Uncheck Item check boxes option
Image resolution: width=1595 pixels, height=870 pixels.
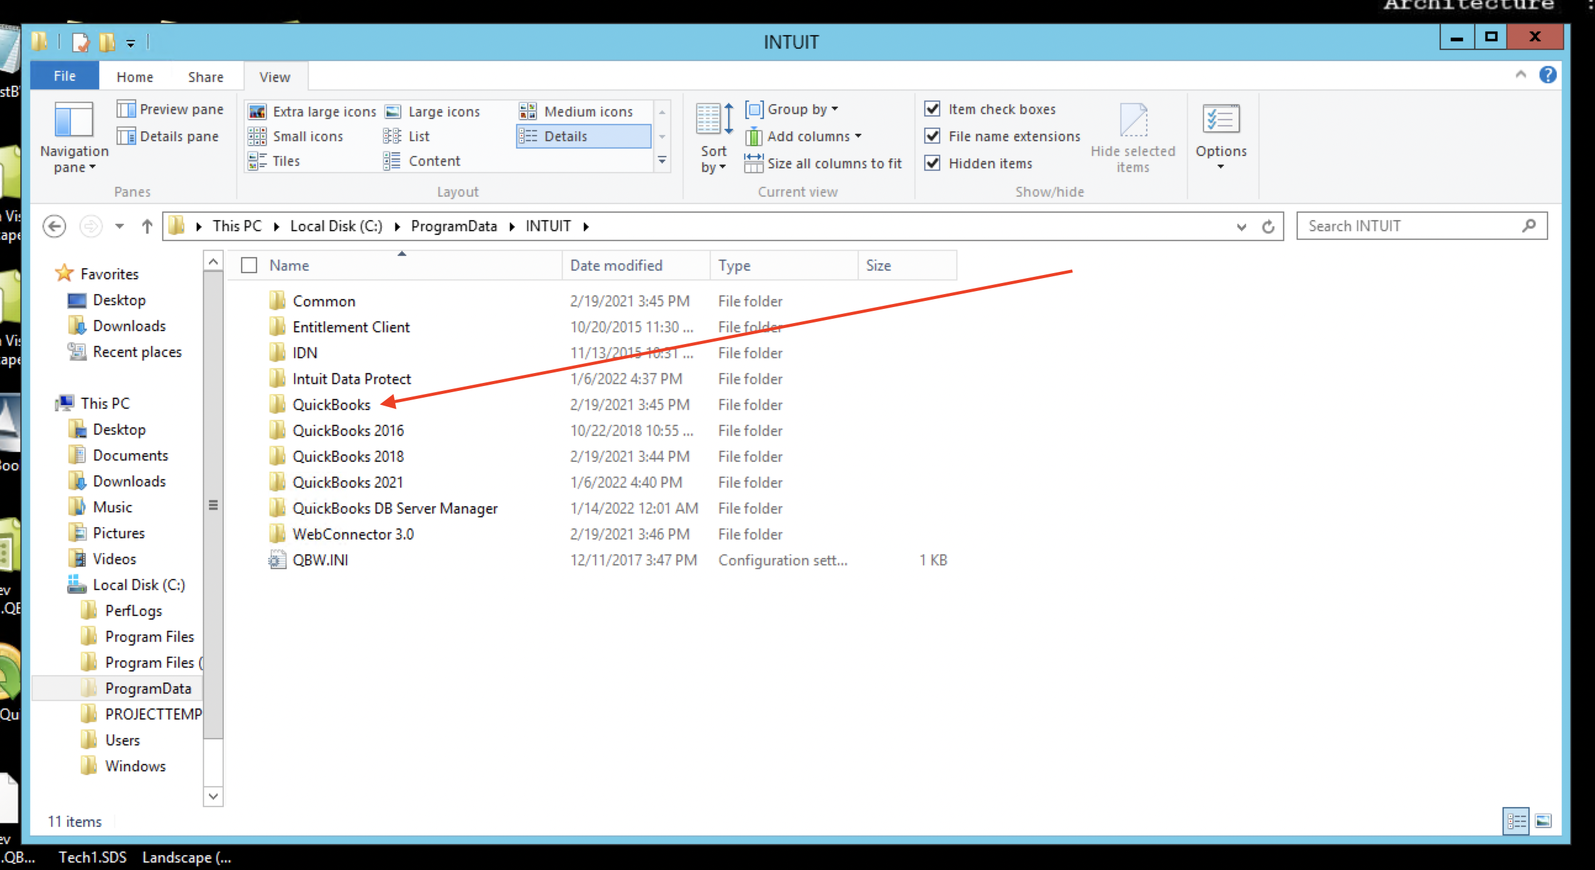pos(932,109)
